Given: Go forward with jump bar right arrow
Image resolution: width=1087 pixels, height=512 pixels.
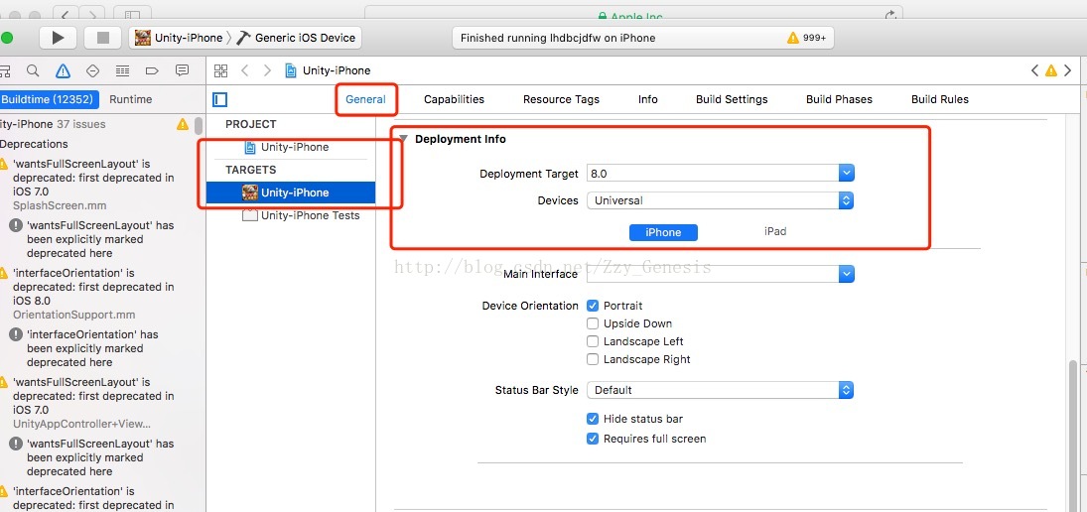Looking at the screenshot, I should [x=267, y=70].
